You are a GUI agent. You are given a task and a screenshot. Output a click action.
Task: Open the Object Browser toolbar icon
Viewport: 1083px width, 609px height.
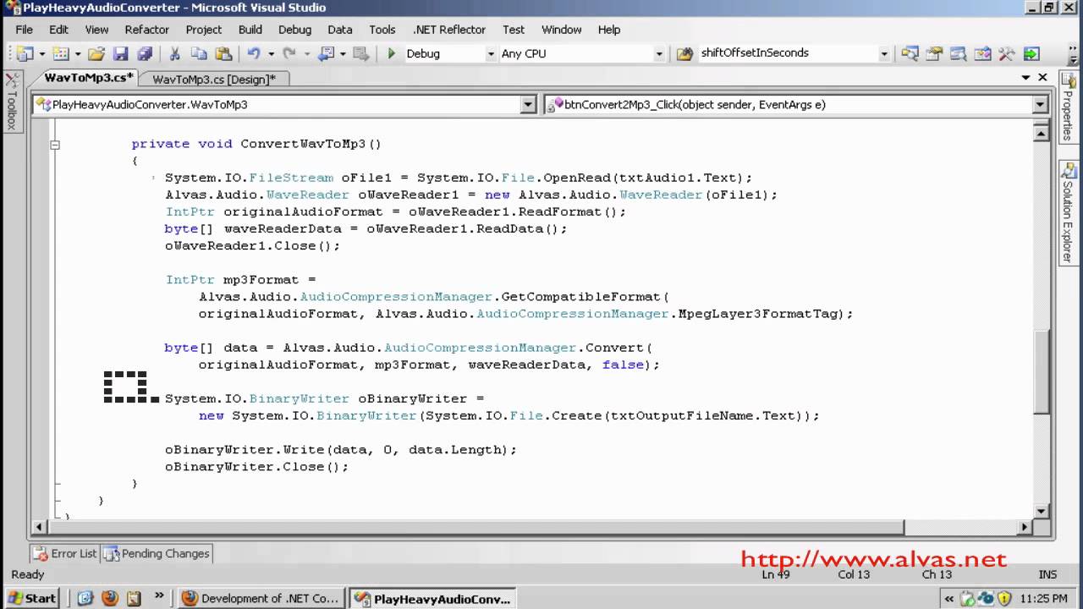[x=958, y=53]
